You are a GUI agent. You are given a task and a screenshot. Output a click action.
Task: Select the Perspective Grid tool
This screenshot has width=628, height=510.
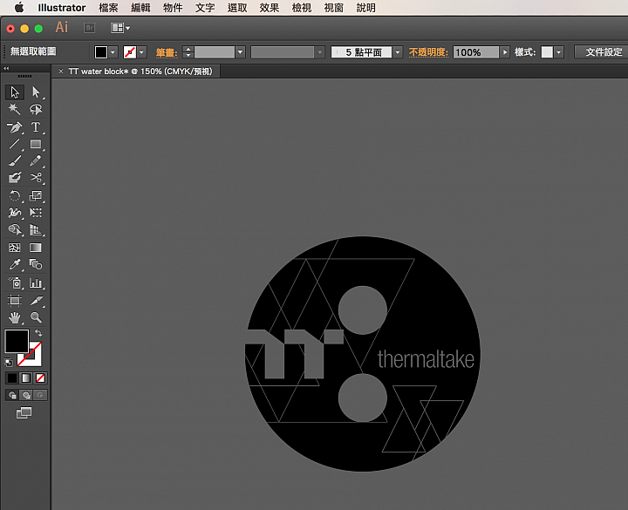[x=36, y=230]
